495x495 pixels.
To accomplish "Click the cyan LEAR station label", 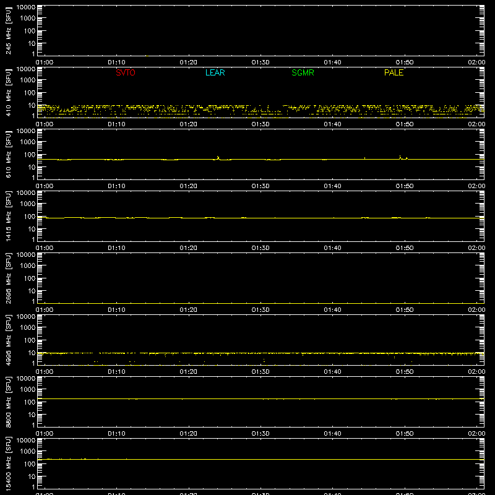I will (215, 72).
